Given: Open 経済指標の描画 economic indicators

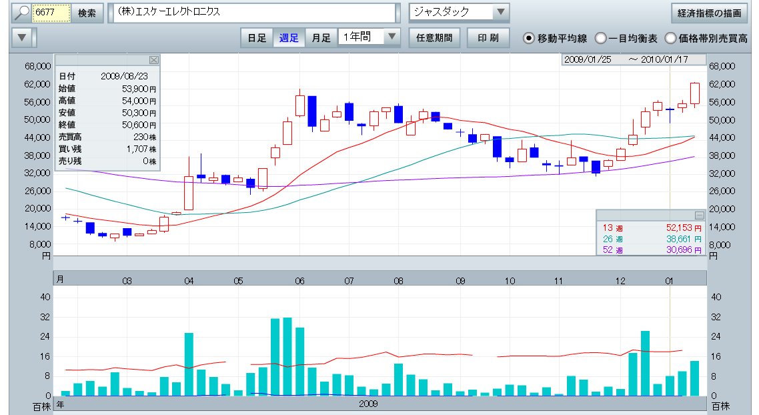Looking at the screenshot, I should pos(708,13).
